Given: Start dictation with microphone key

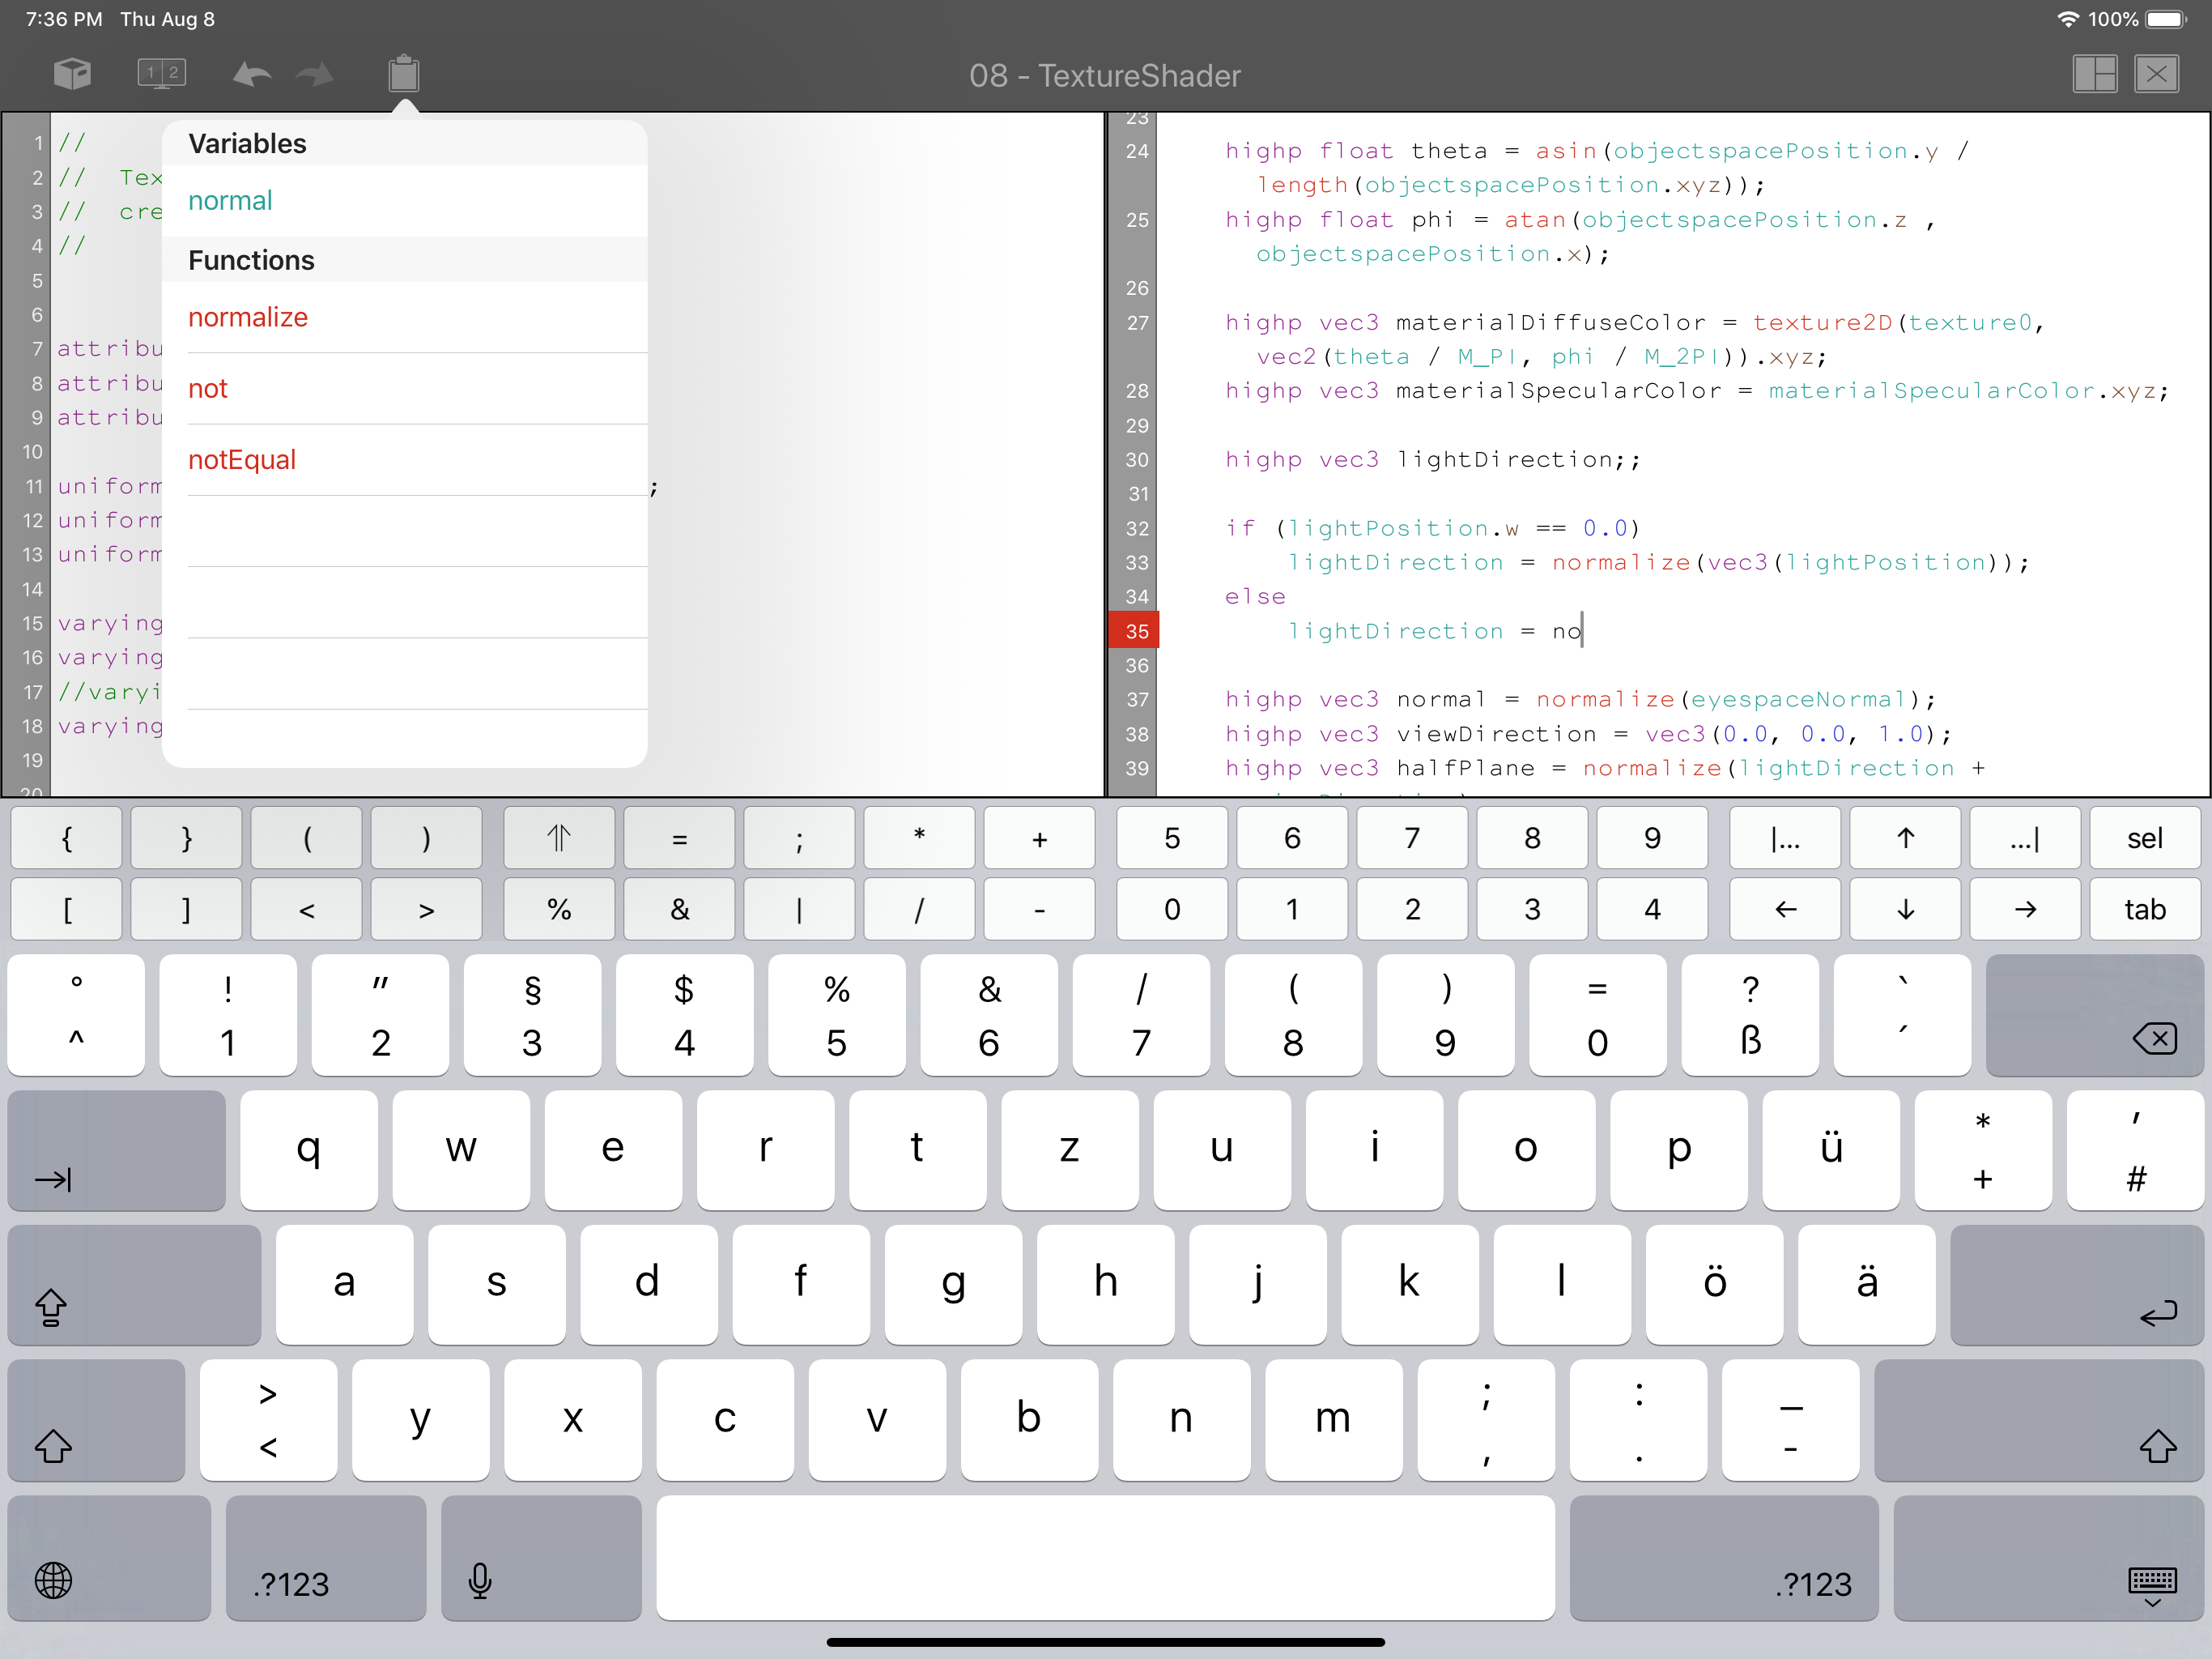Looking at the screenshot, I should [541, 1558].
